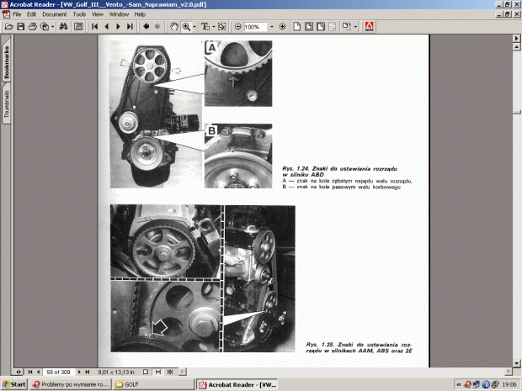Click the Acrobat Reader taskbar button
Screen dimensions: 522x391
[x=236, y=384]
